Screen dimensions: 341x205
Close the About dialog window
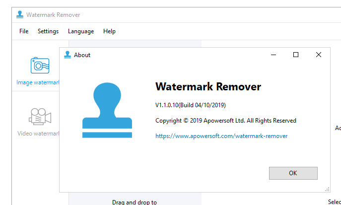point(319,55)
